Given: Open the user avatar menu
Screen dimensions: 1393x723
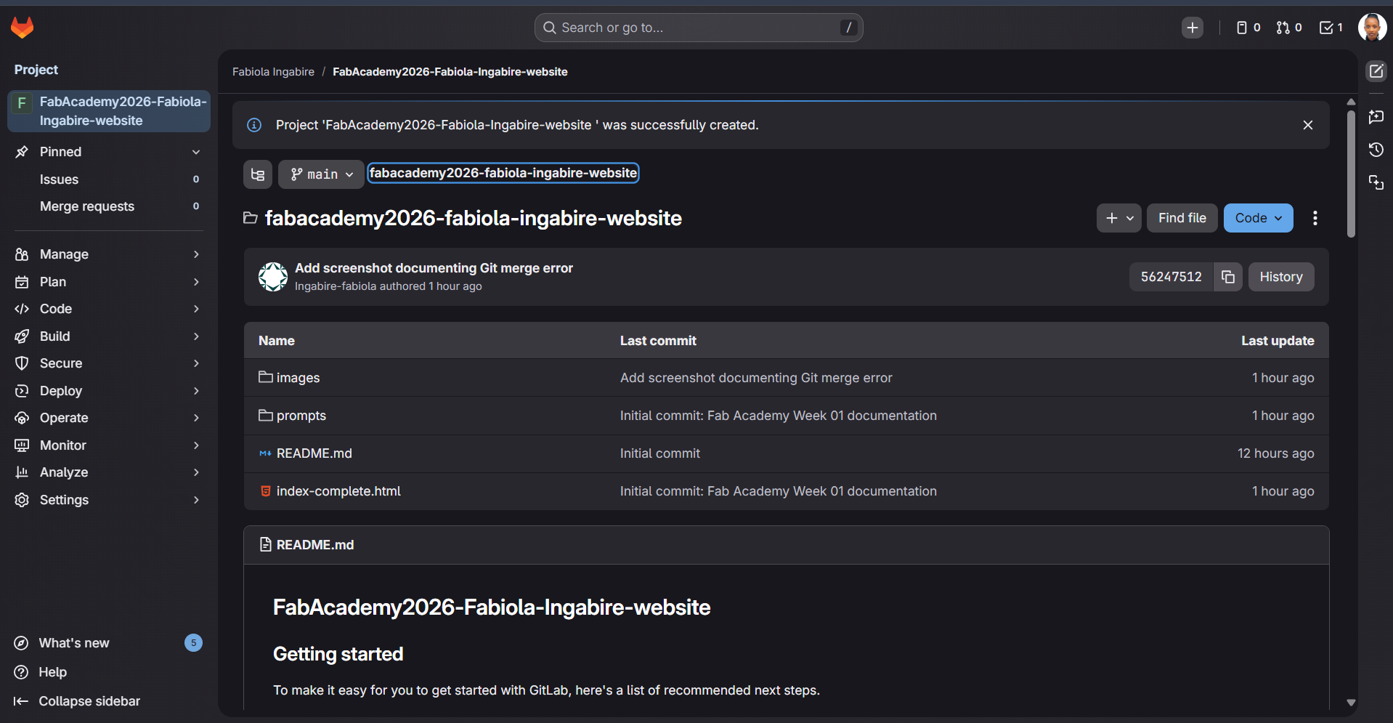Looking at the screenshot, I should point(1372,28).
